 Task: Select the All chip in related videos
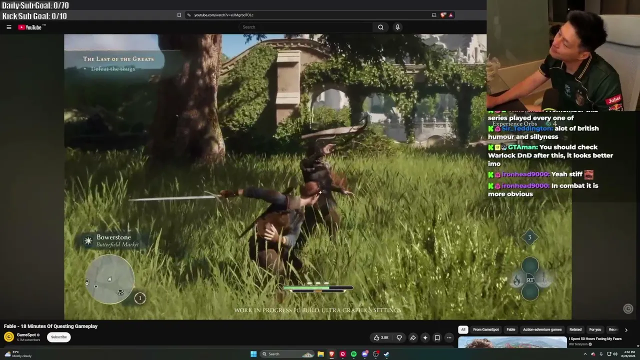tap(463, 330)
